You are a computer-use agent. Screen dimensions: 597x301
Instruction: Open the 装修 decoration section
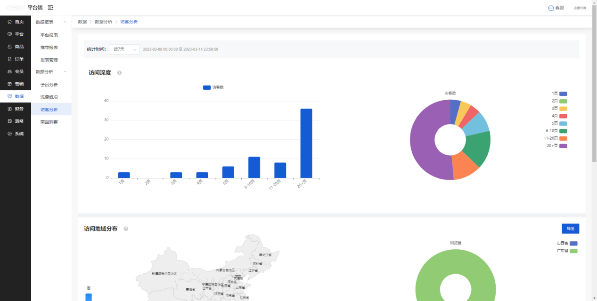click(16, 121)
